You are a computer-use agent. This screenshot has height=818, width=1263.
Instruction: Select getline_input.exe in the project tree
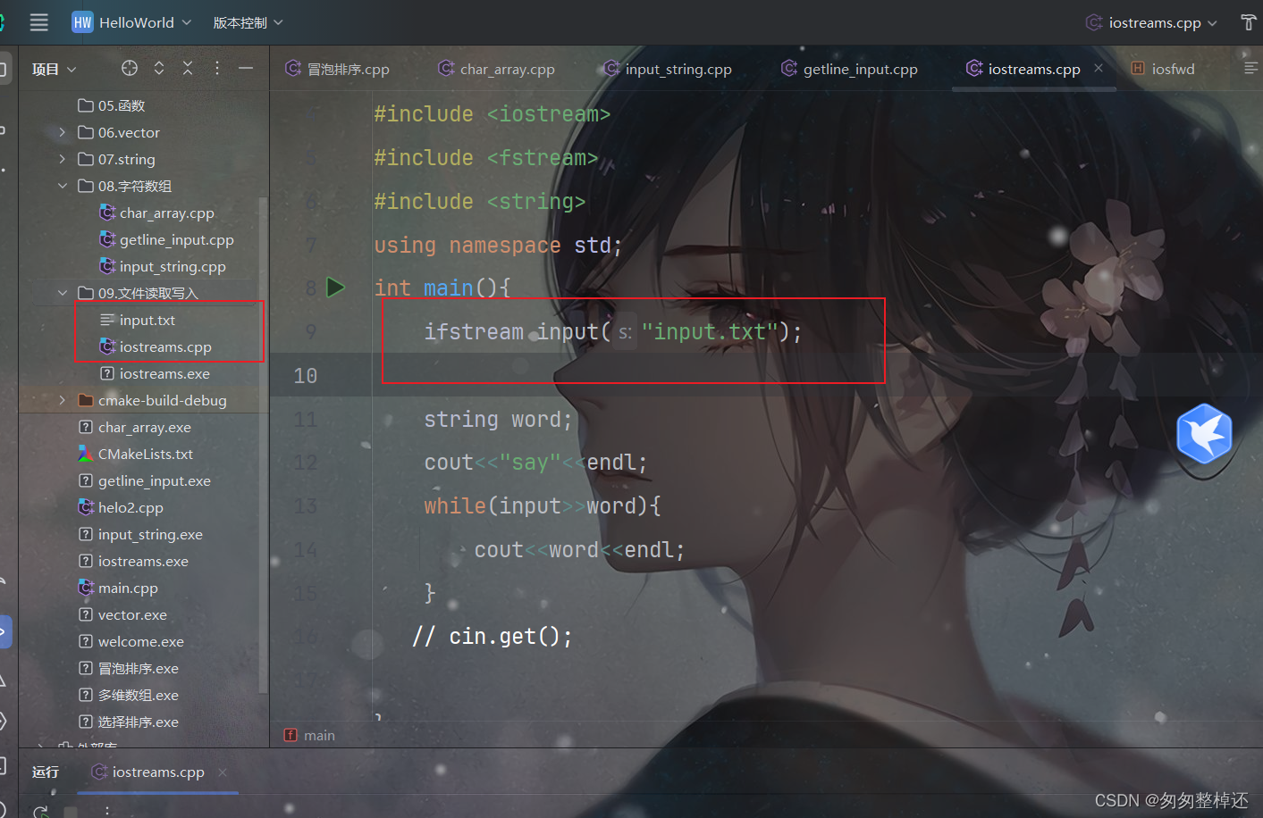144,480
